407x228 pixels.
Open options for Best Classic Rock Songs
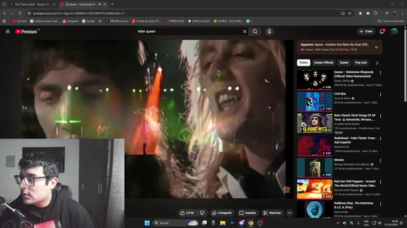[x=380, y=116]
